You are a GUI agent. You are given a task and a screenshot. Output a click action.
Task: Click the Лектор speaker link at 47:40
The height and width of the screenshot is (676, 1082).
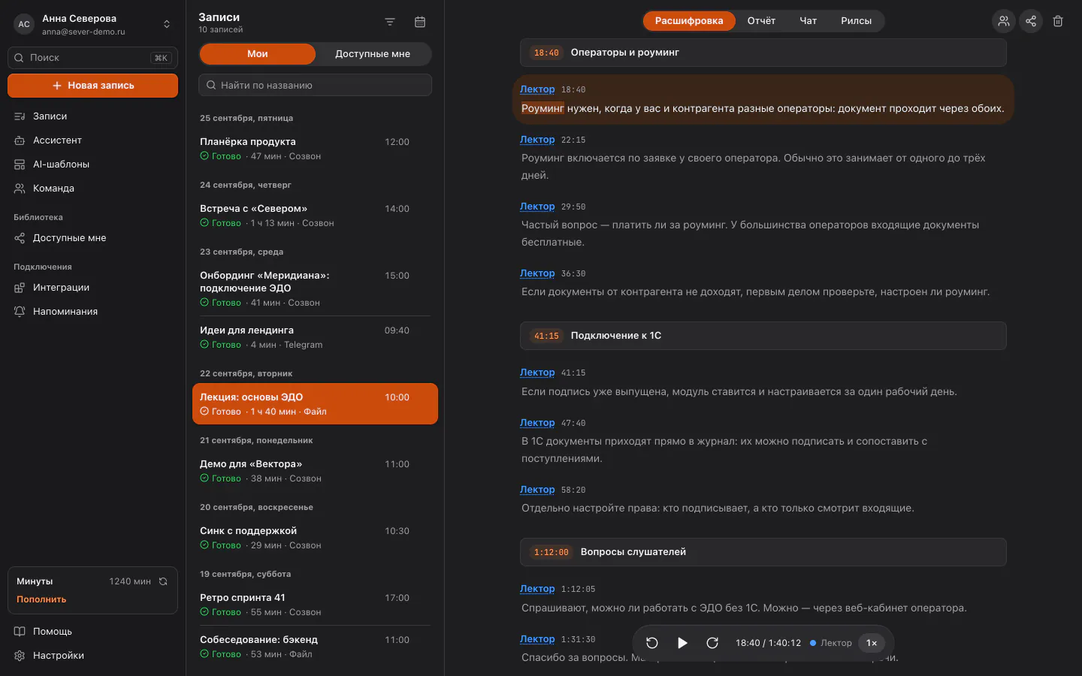[537, 423]
